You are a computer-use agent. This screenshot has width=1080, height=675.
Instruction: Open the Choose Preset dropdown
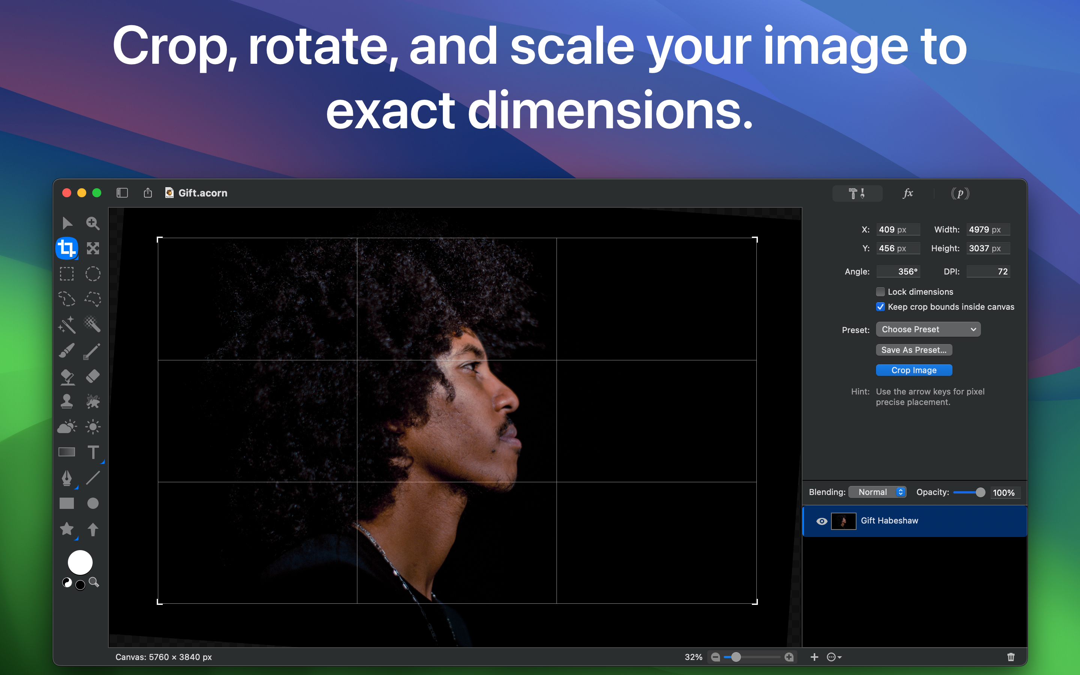coord(928,330)
